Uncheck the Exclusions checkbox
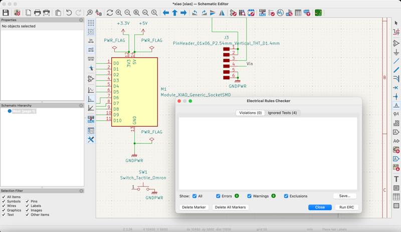401x232 pixels. pyautogui.click(x=286, y=196)
